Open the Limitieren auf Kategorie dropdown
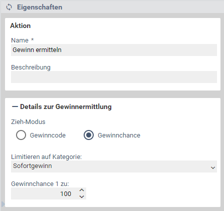The height and width of the screenshot is (211, 224). click(114, 166)
